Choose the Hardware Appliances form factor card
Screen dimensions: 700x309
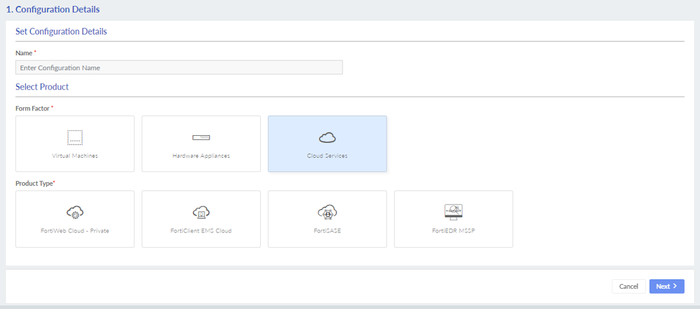click(201, 144)
